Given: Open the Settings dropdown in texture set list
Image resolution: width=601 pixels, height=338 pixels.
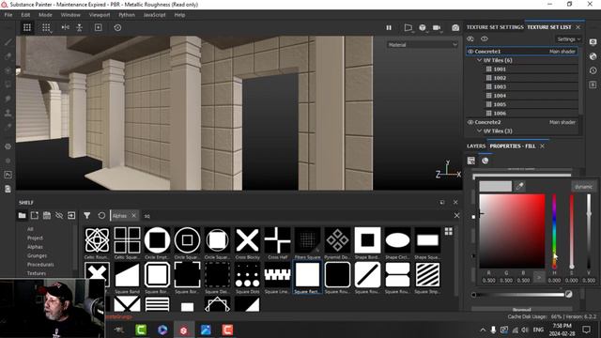Looking at the screenshot, I should click(568, 39).
